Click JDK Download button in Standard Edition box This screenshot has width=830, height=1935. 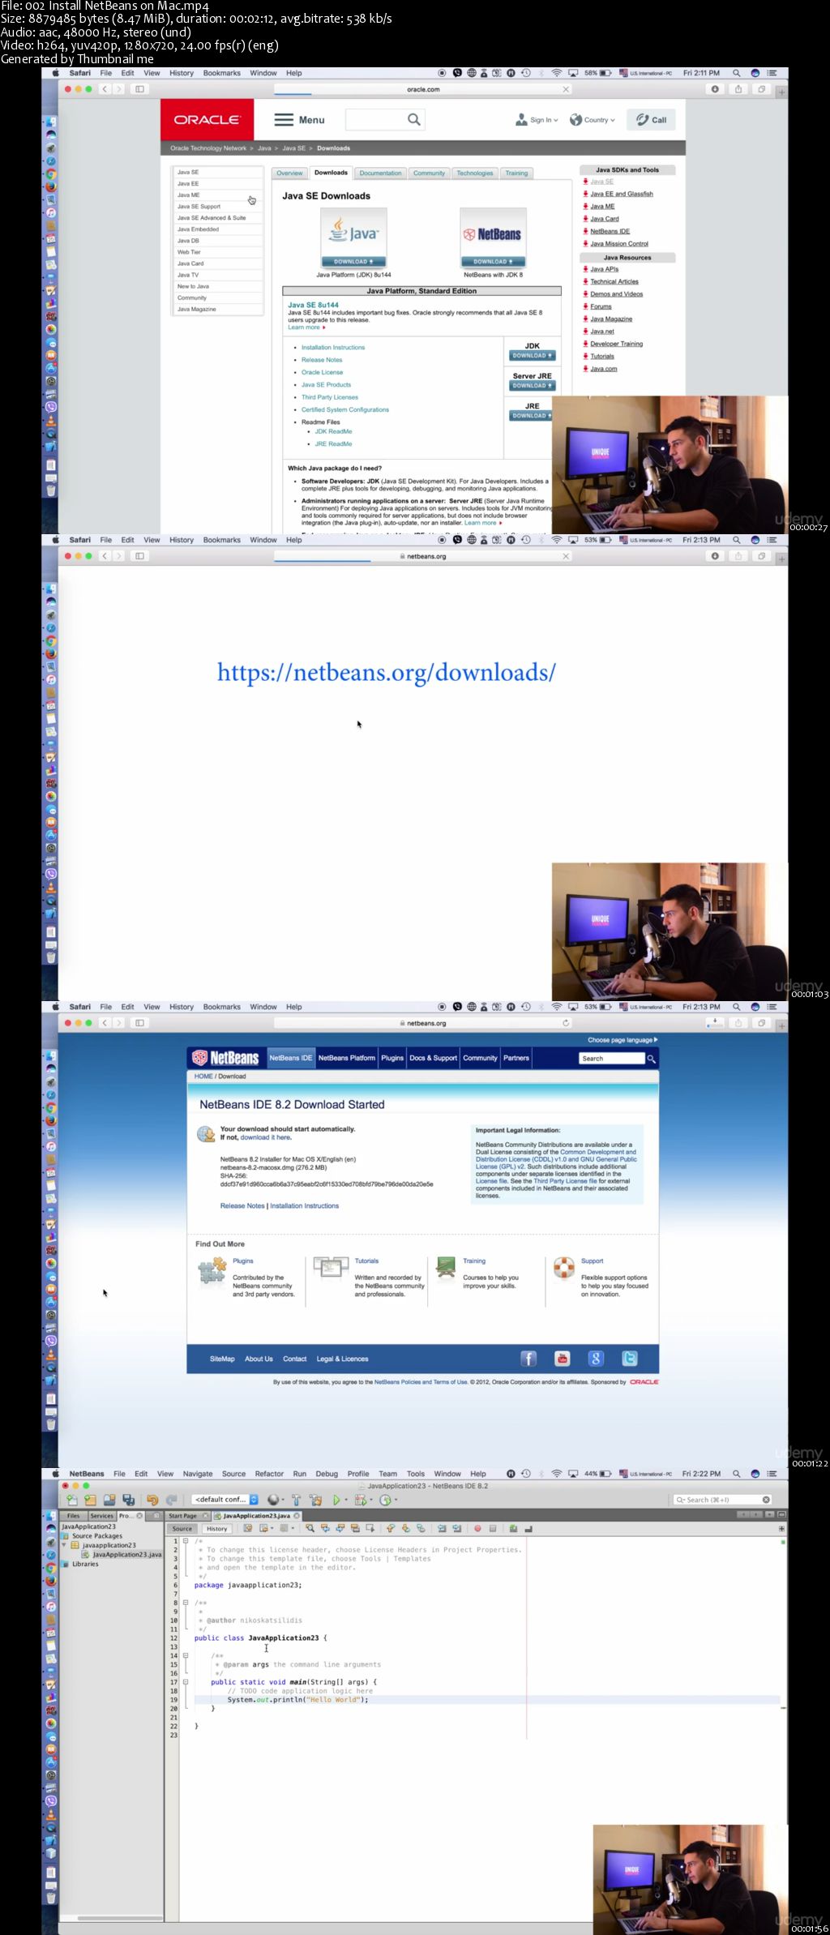[532, 355]
